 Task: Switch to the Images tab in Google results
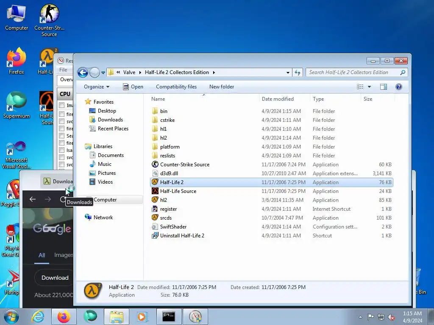tap(64, 255)
